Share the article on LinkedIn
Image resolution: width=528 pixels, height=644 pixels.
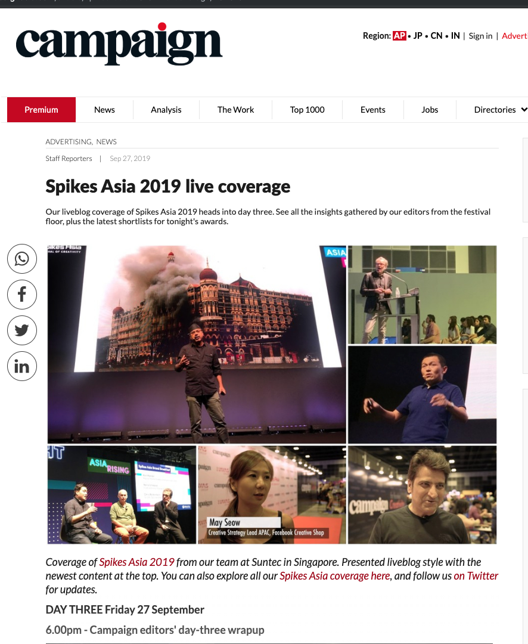pyautogui.click(x=21, y=366)
